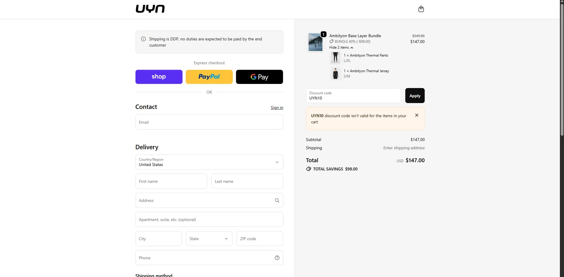Click the Delivery section heading

[x=147, y=147]
